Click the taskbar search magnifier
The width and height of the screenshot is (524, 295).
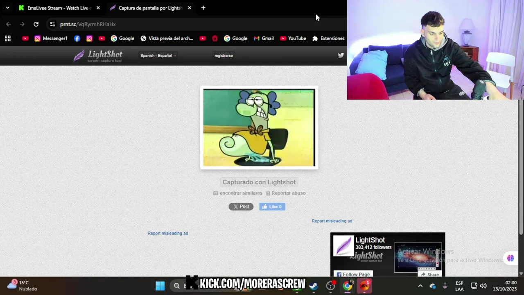coord(176,286)
